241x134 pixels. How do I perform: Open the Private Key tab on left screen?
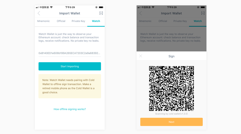(78, 21)
